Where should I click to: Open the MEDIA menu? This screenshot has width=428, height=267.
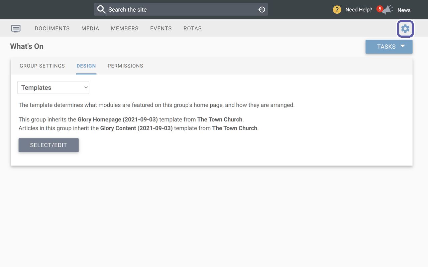pos(90,28)
